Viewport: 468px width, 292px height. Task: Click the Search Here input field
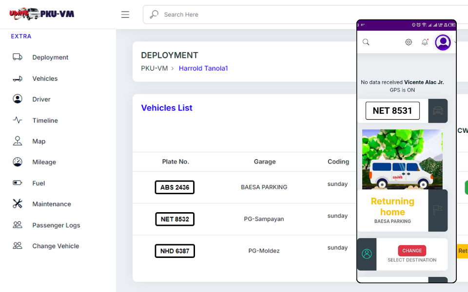[x=253, y=15]
